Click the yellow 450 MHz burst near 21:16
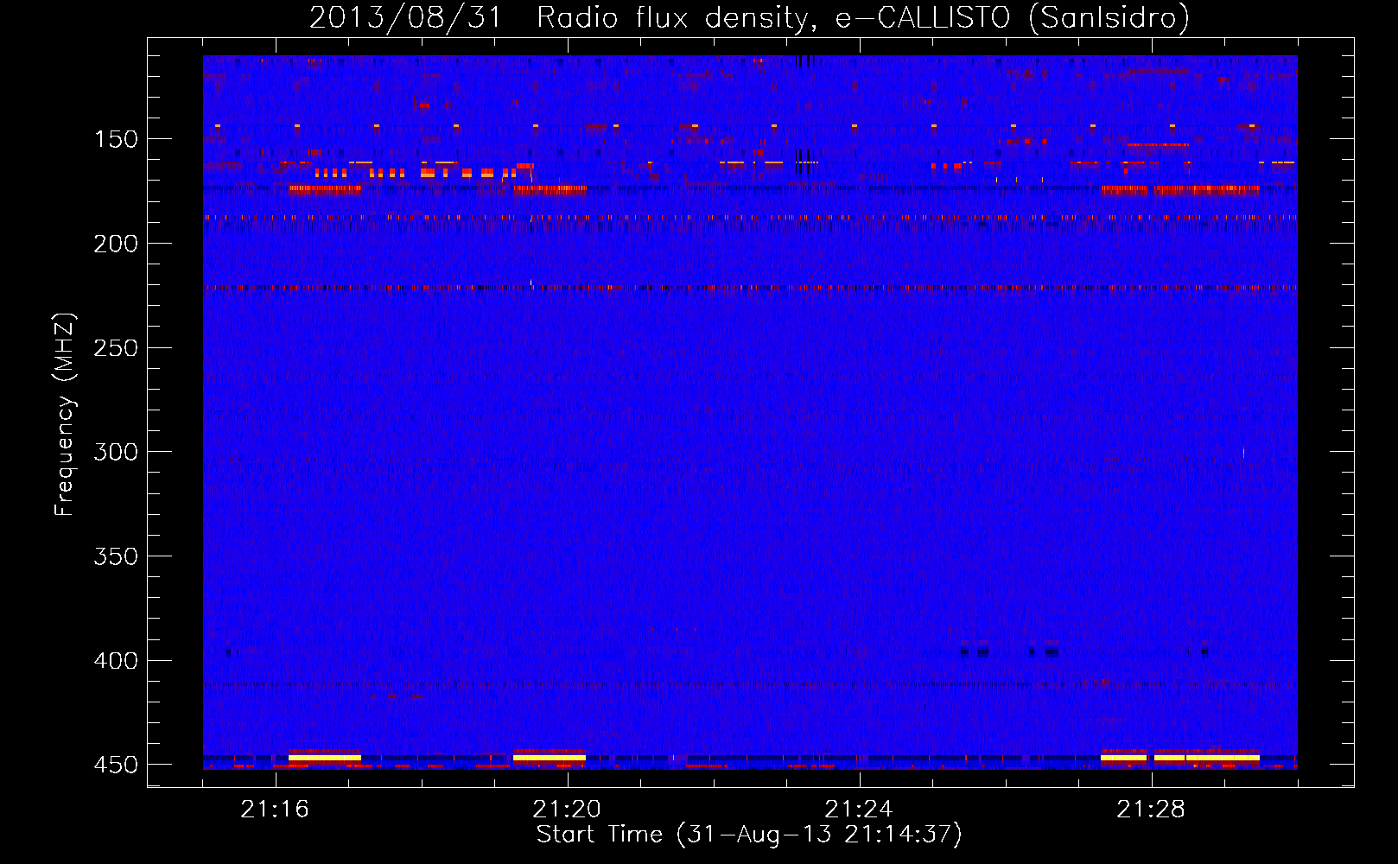This screenshot has width=1398, height=864. point(325,758)
